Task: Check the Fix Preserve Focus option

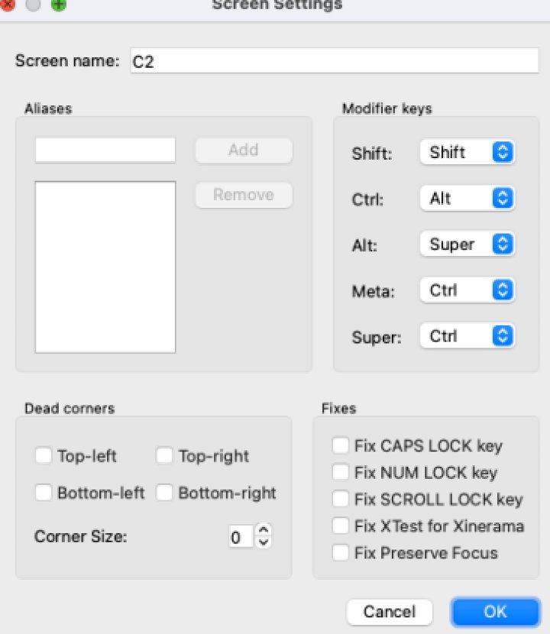Action: tap(341, 552)
